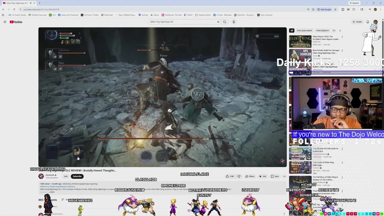Screen dimensions: 384x216
Task: Reload the page in the browser
Action: [14, 9]
